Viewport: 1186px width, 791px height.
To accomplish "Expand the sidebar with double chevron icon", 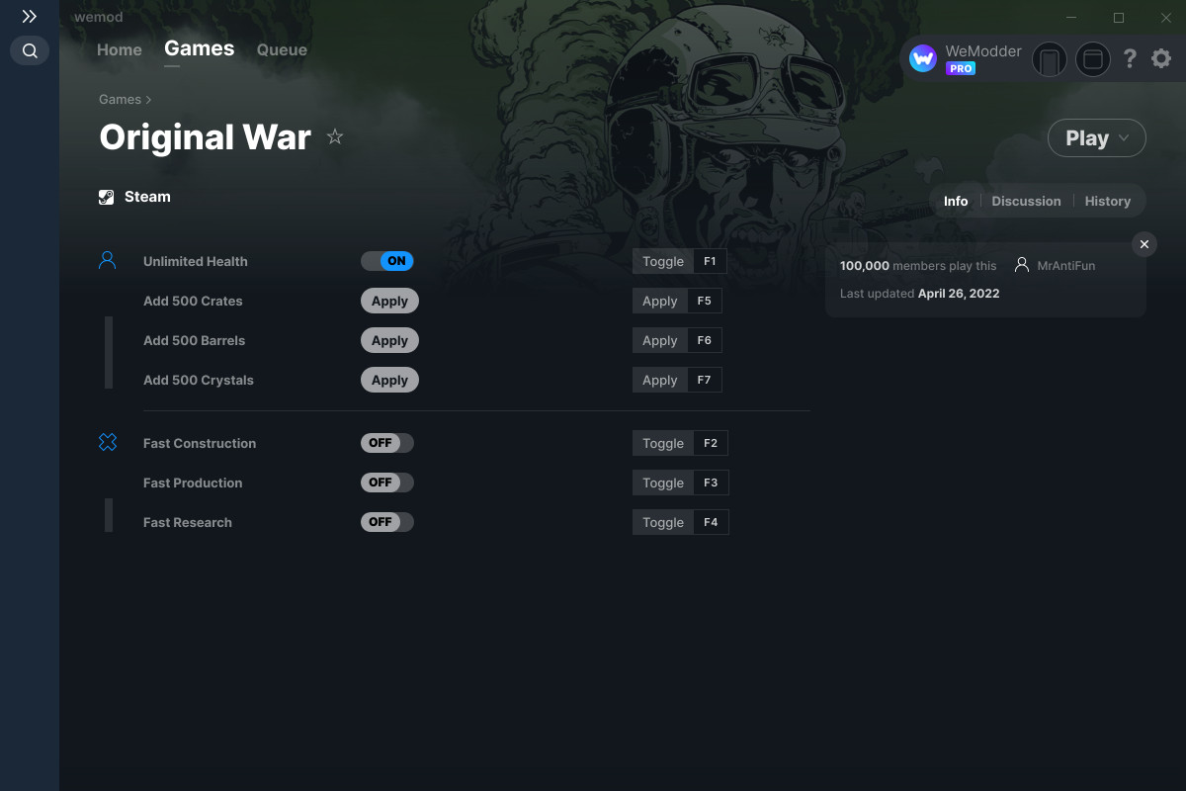I will (30, 17).
